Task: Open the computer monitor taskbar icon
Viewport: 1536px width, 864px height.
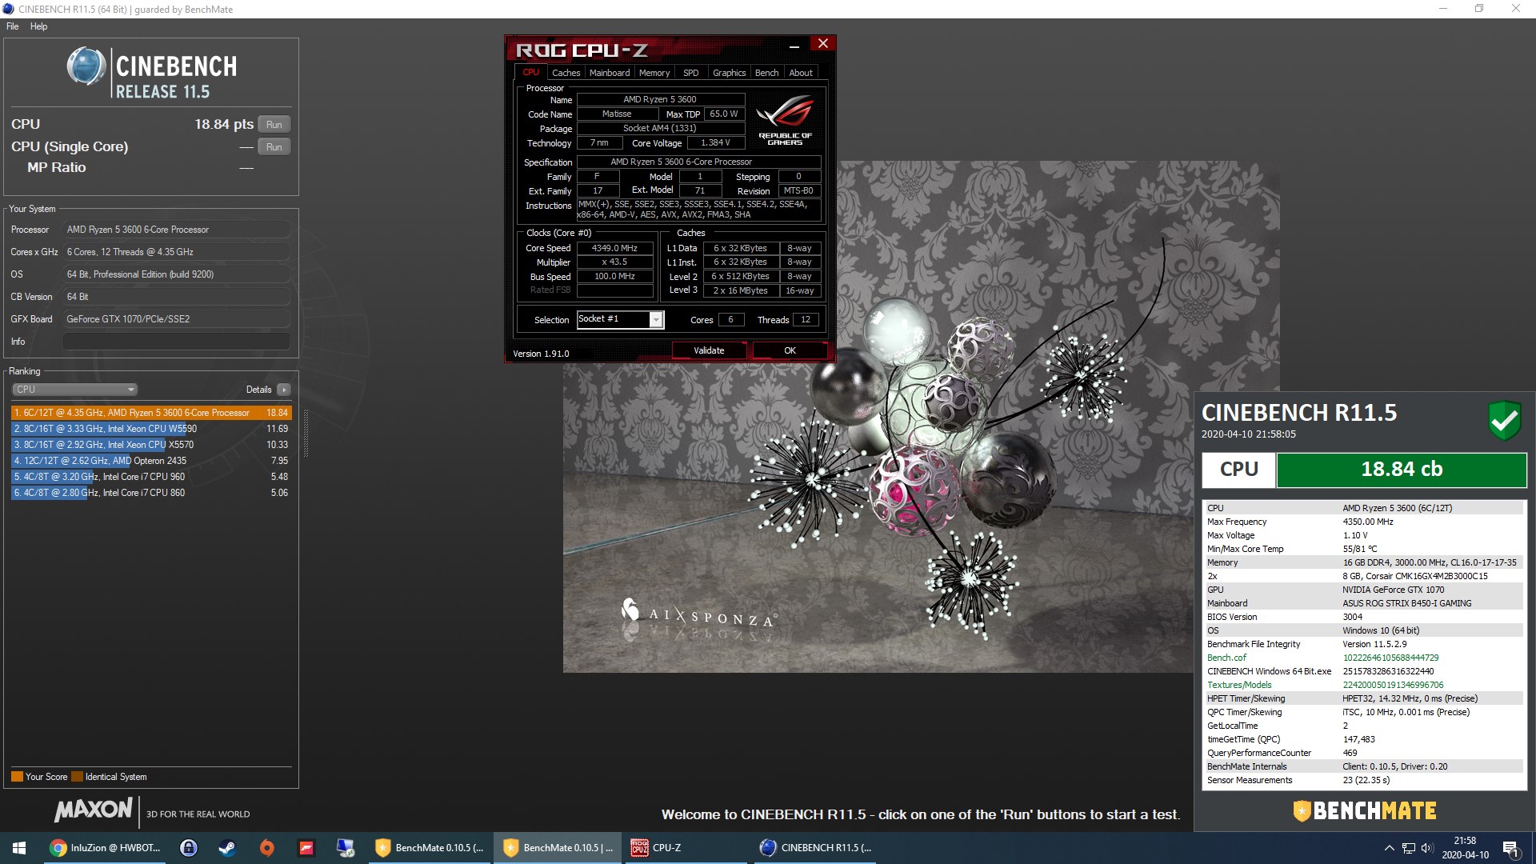Action: 346,848
